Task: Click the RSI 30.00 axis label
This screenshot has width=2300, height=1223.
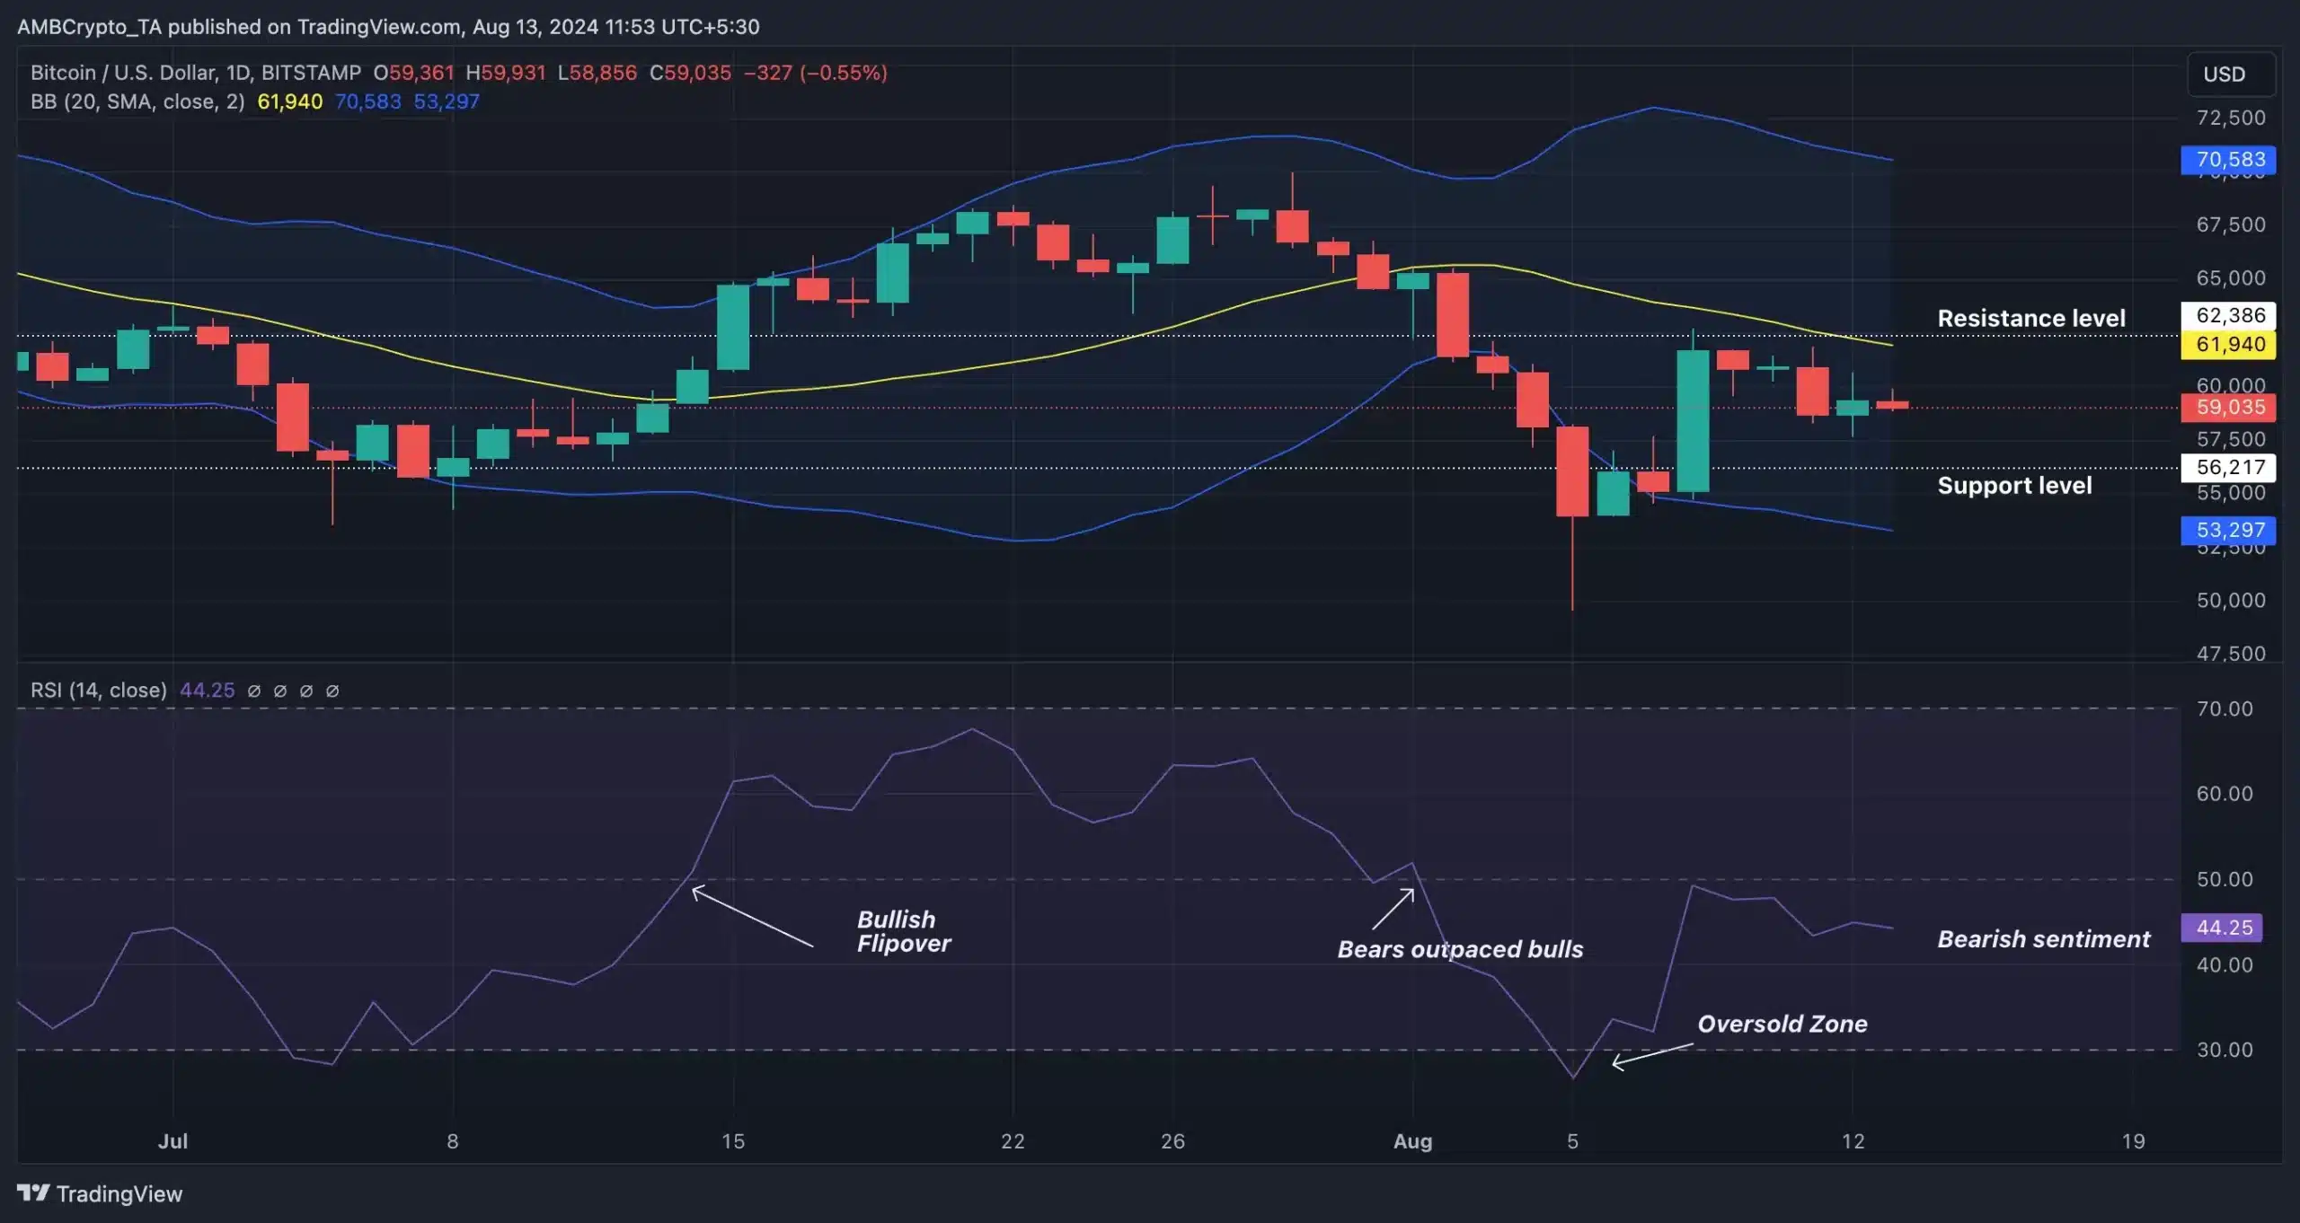Action: click(x=2225, y=1050)
